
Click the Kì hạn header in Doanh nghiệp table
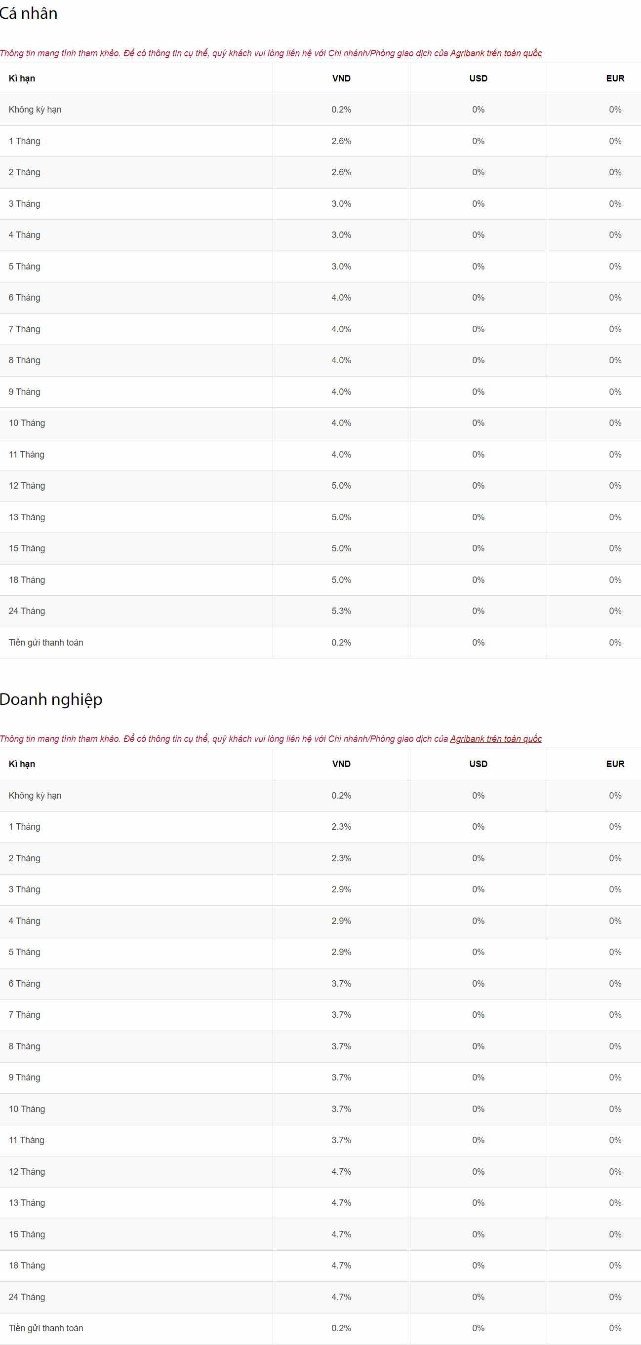22,764
